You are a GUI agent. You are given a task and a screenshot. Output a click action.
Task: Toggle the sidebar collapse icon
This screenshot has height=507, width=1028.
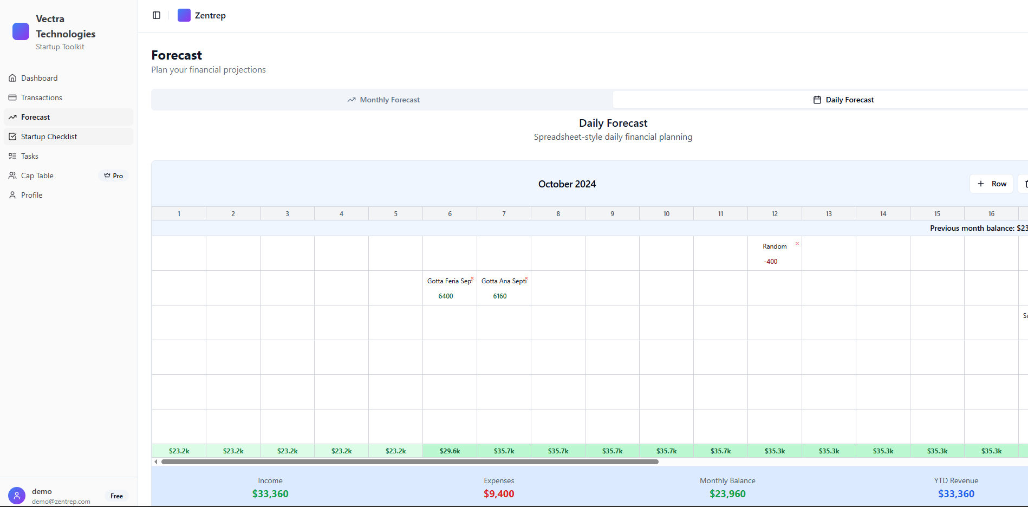(x=157, y=15)
